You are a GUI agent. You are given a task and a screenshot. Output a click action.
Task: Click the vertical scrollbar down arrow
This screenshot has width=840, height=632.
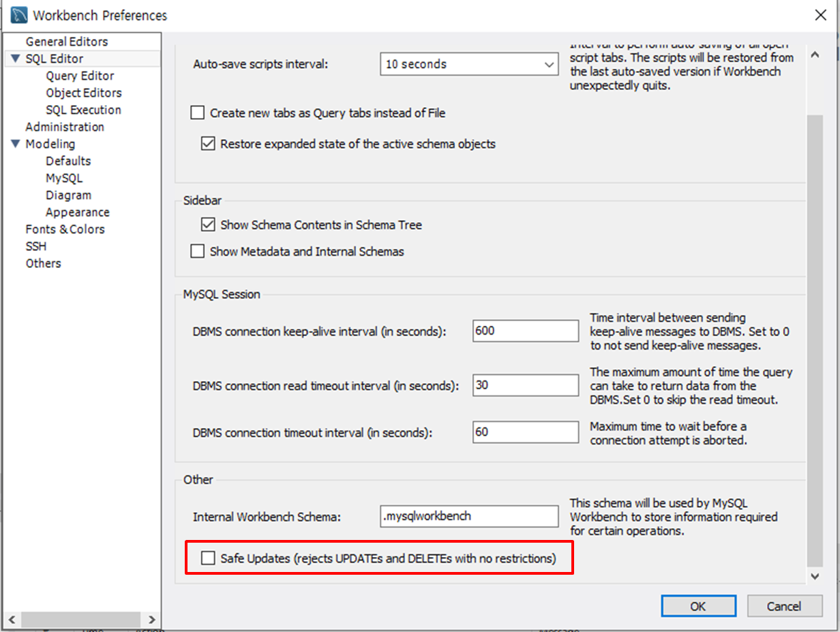[x=815, y=577]
